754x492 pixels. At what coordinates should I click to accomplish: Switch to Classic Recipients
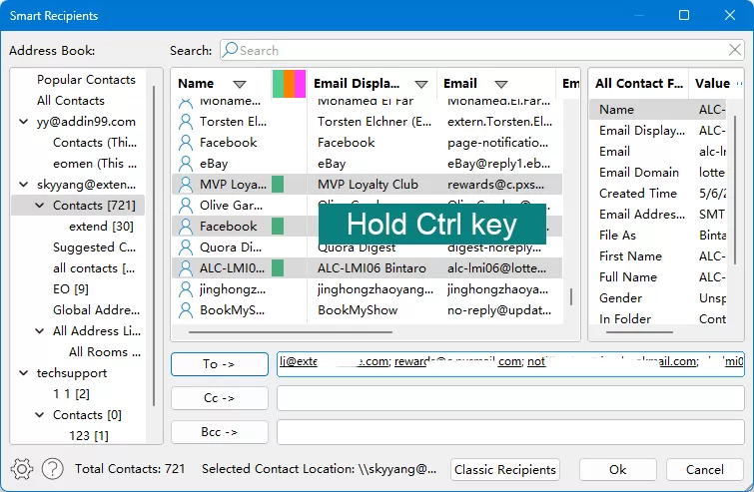point(505,469)
